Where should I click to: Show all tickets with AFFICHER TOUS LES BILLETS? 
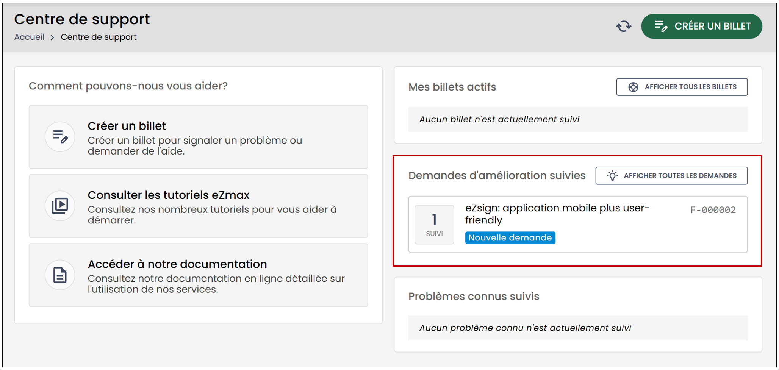[682, 87]
